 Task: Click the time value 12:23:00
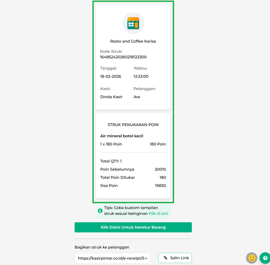click(x=141, y=76)
